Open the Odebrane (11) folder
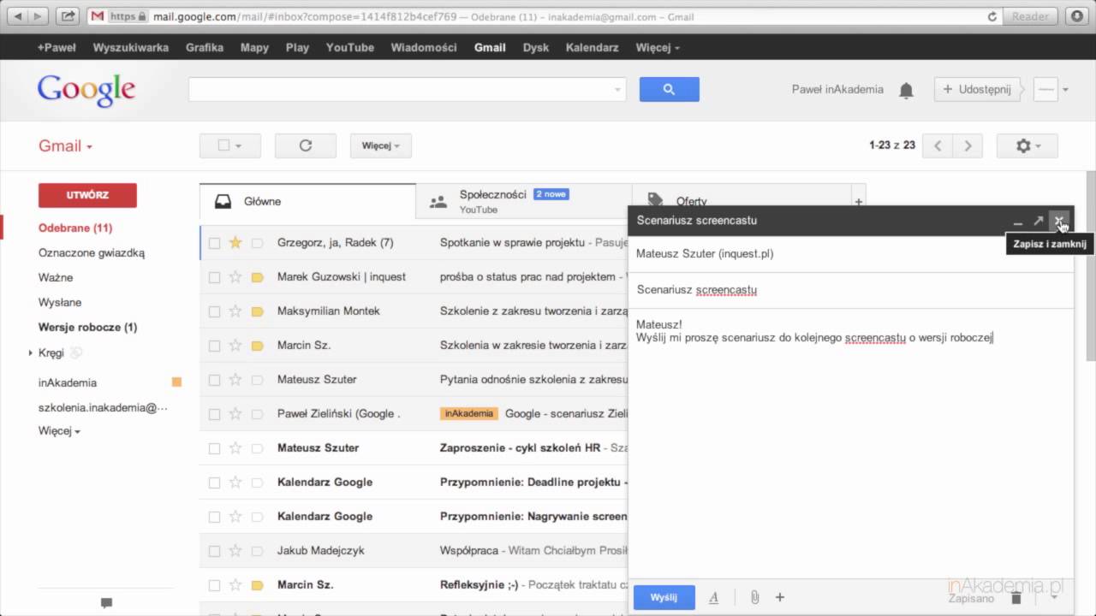Viewport: 1096px width, 616px height. coord(75,228)
